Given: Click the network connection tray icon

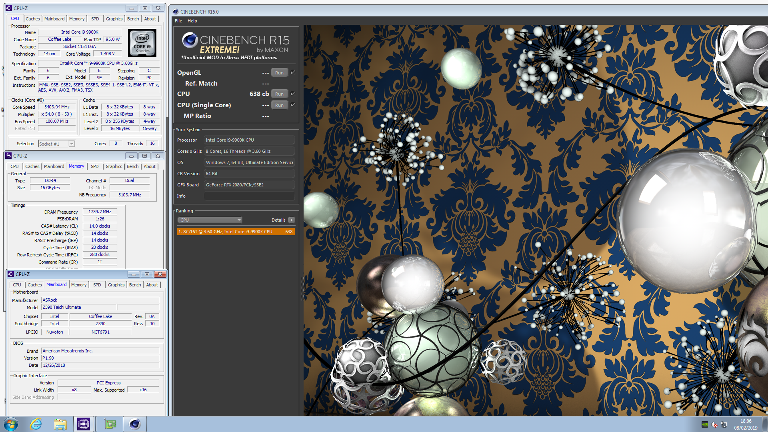Looking at the screenshot, I should 724,424.
